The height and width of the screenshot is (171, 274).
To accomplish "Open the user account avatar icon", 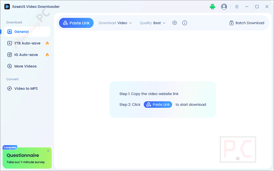I will tap(224, 6).
